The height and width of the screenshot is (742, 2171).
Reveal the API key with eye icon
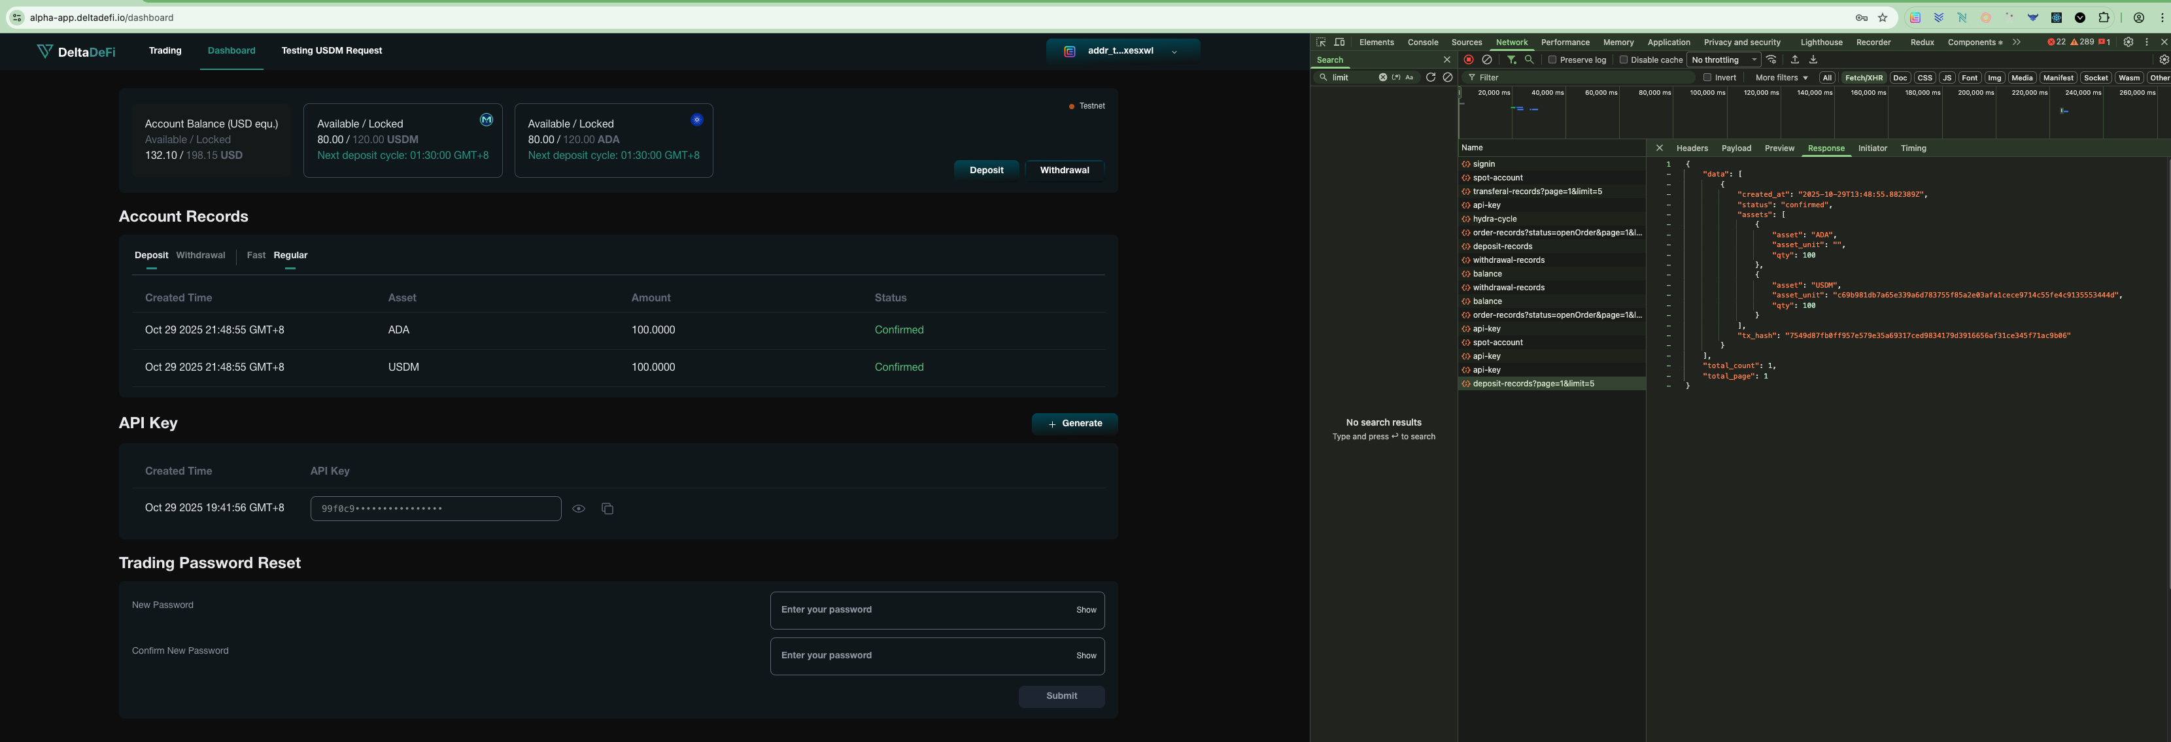coord(579,509)
